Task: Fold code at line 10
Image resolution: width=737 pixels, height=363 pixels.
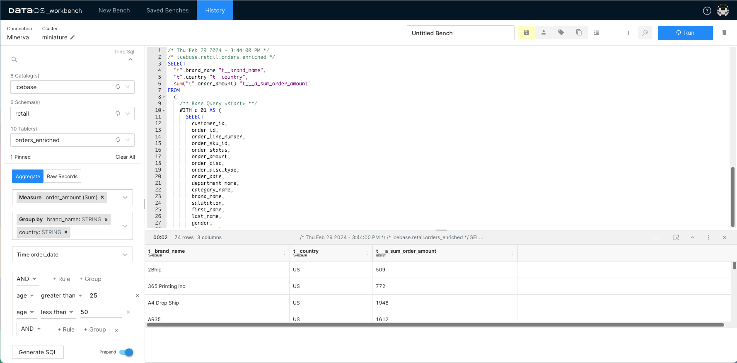Action: (164, 110)
